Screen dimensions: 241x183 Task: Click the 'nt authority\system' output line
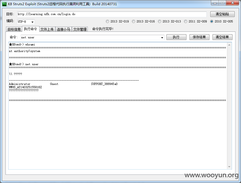click(x=25, y=51)
